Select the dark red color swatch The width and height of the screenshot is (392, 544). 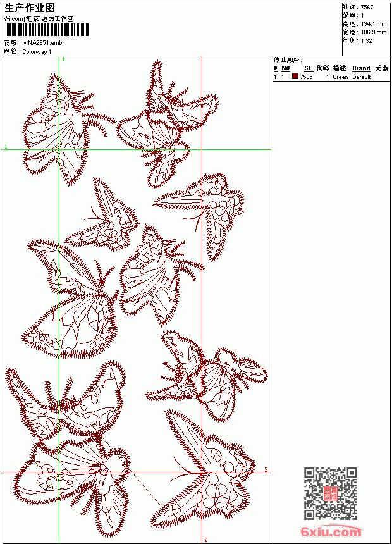pos(295,77)
